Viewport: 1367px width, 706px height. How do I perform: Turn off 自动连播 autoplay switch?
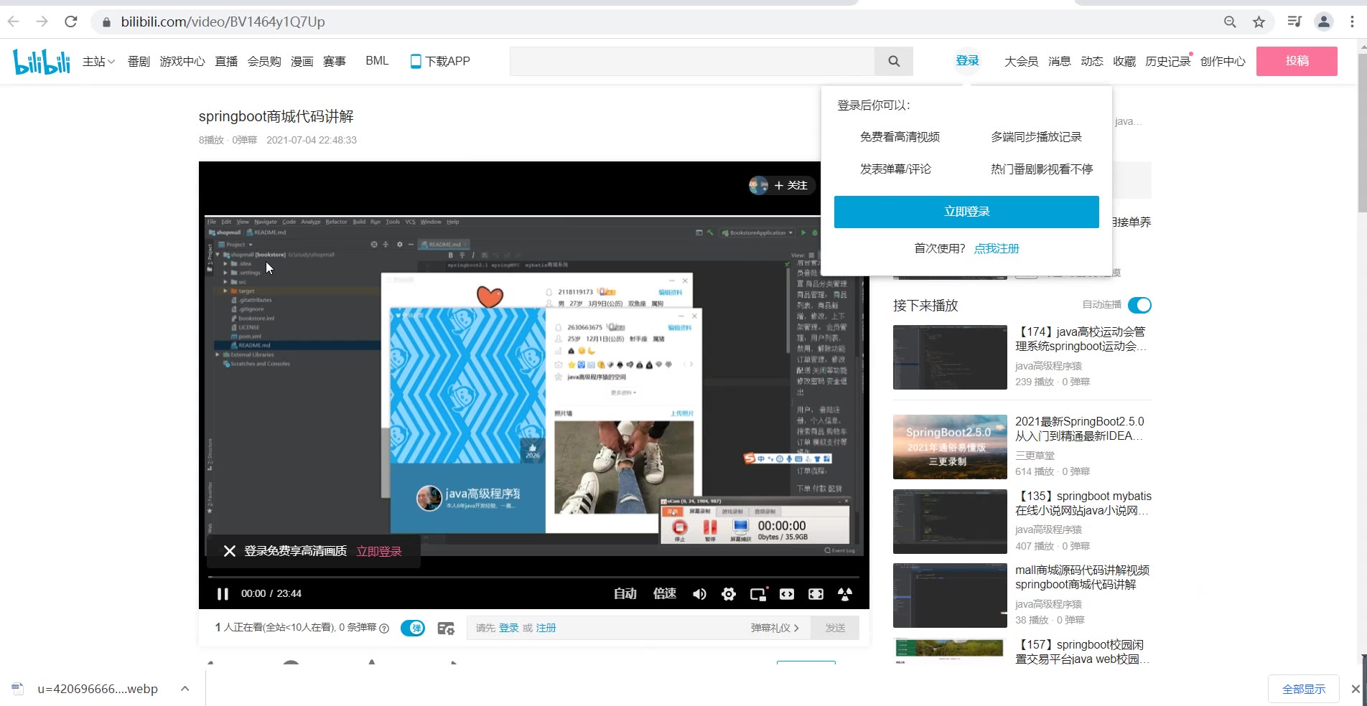coord(1139,306)
